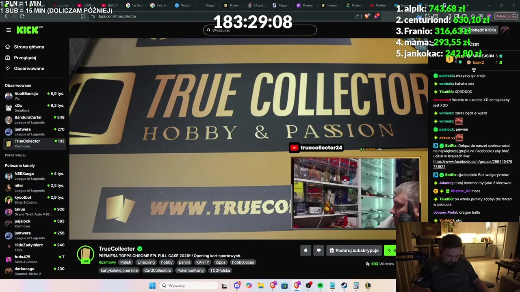The height and width of the screenshot is (292, 520).
Task: Open File Explorer from the taskbar
Action: (x=261, y=286)
